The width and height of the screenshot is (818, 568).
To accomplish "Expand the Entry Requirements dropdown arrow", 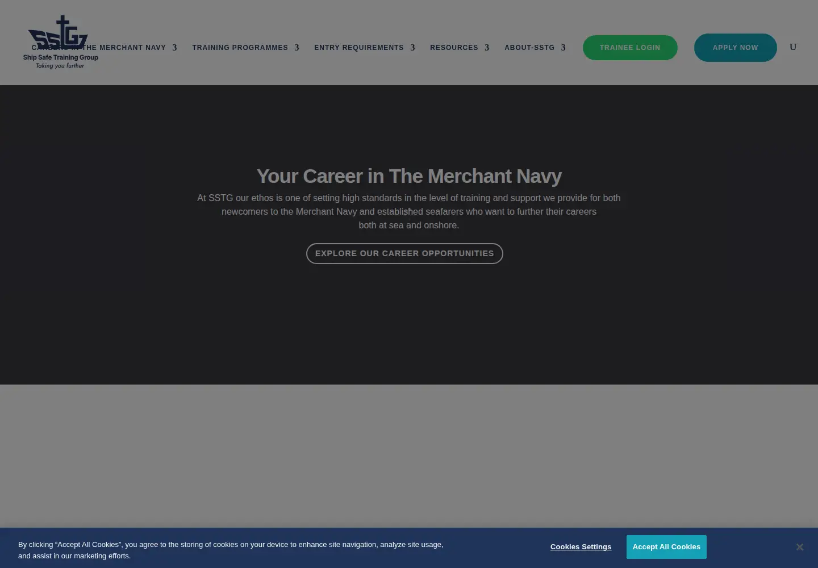I will point(412,48).
